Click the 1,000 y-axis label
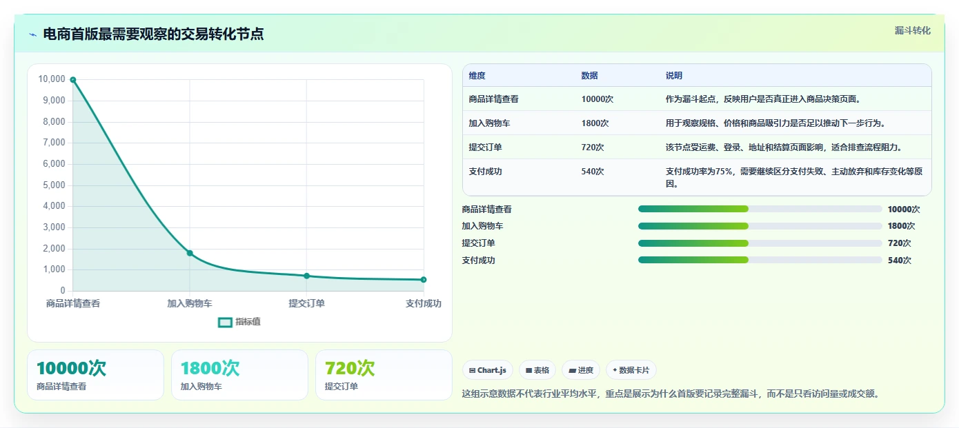Image resolution: width=959 pixels, height=428 pixels. 54,269
